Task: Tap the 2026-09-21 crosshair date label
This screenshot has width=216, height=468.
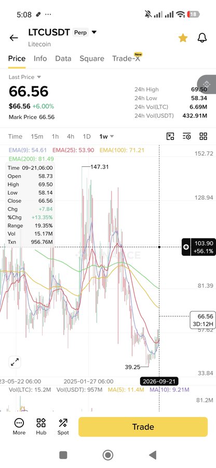Action: point(159,381)
